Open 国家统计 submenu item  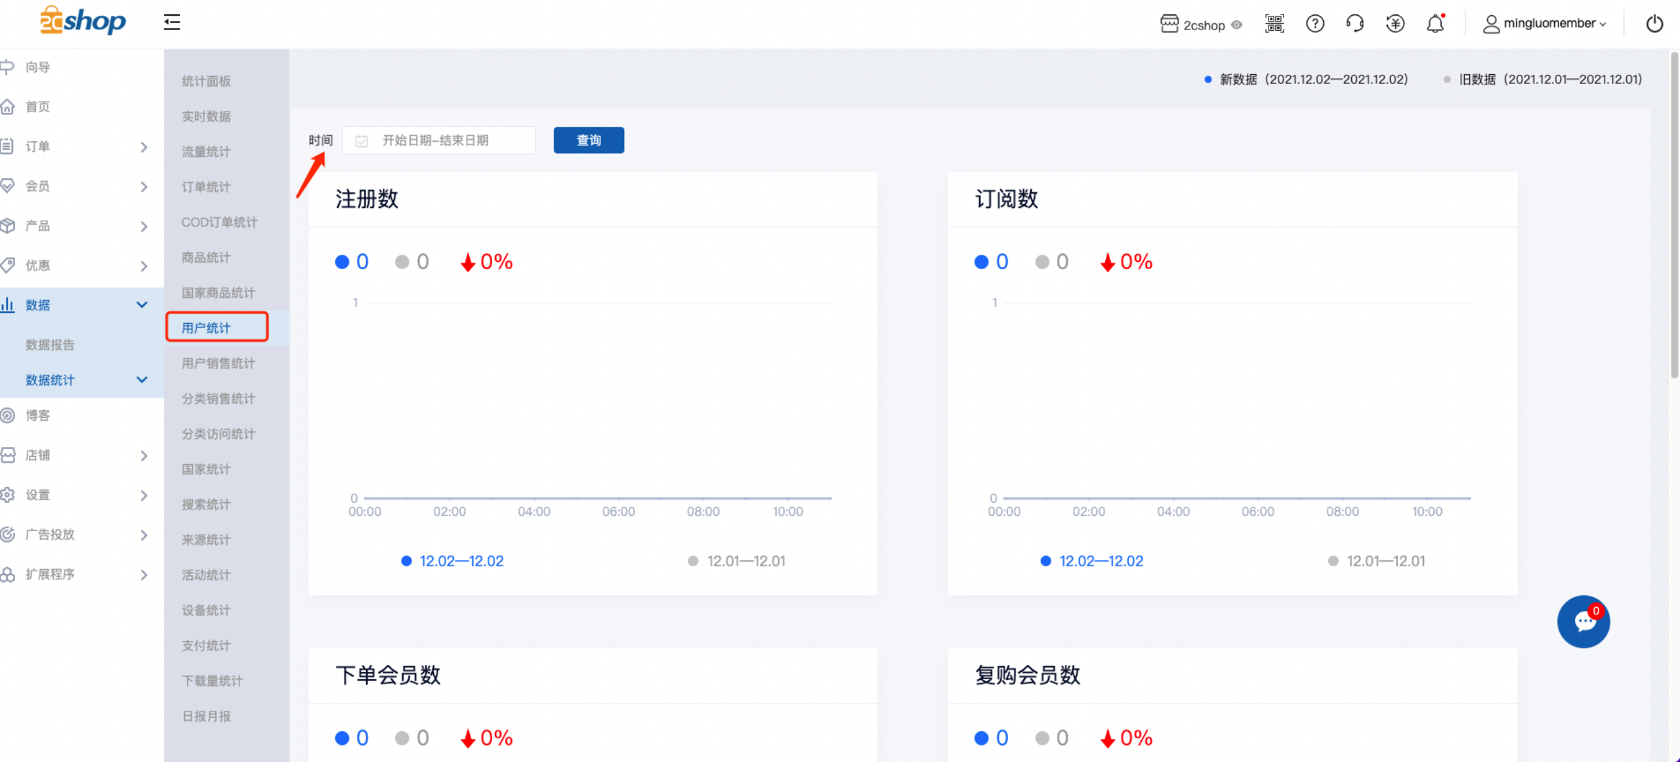click(206, 469)
